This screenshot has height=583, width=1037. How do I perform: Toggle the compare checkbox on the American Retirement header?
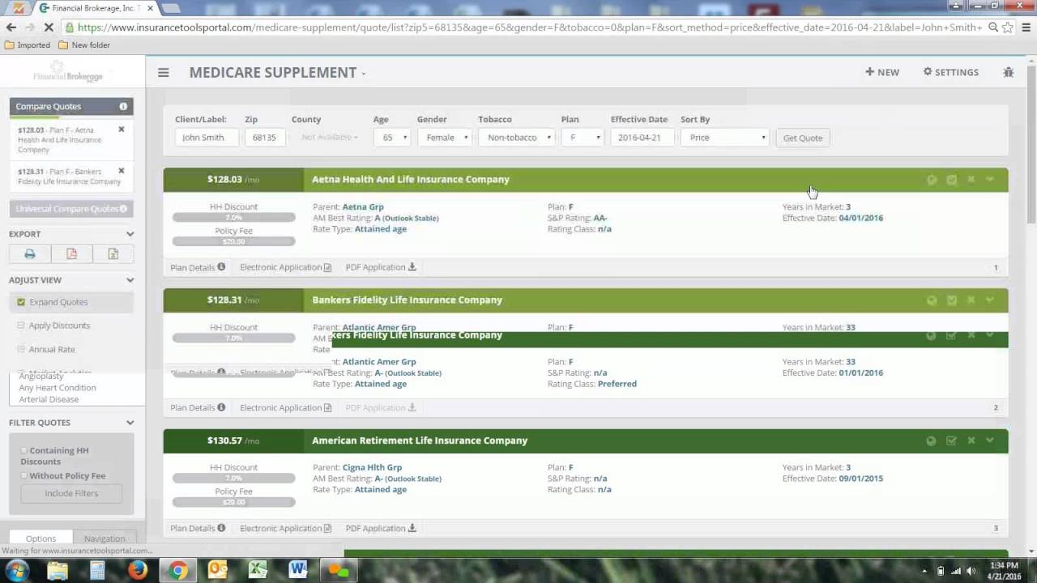pyautogui.click(x=951, y=440)
